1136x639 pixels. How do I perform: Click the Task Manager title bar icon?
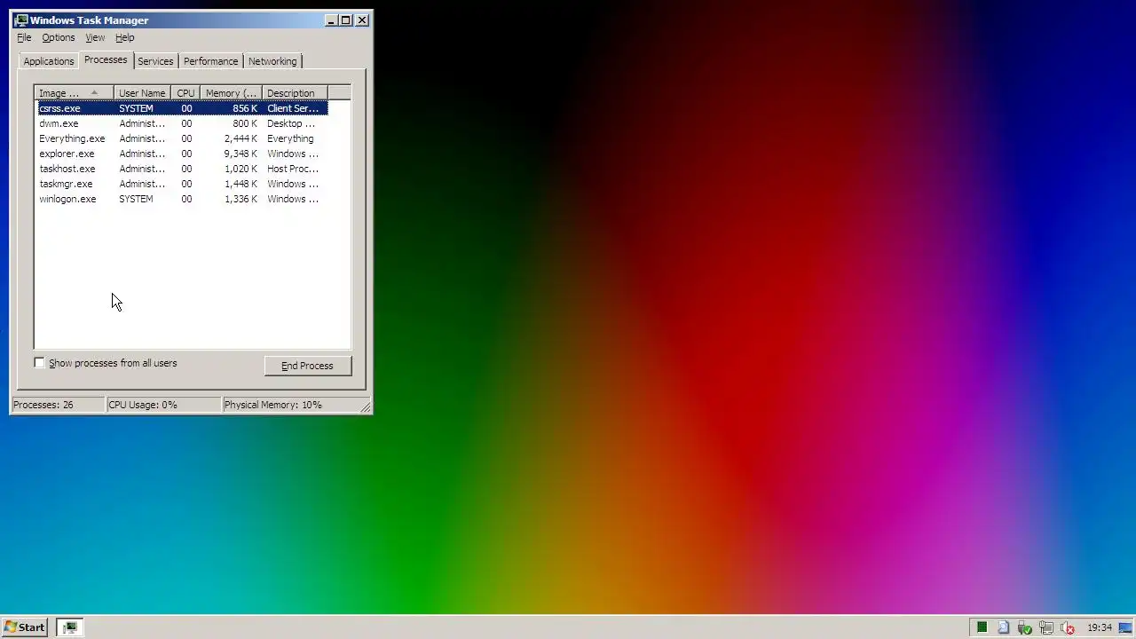click(x=21, y=20)
